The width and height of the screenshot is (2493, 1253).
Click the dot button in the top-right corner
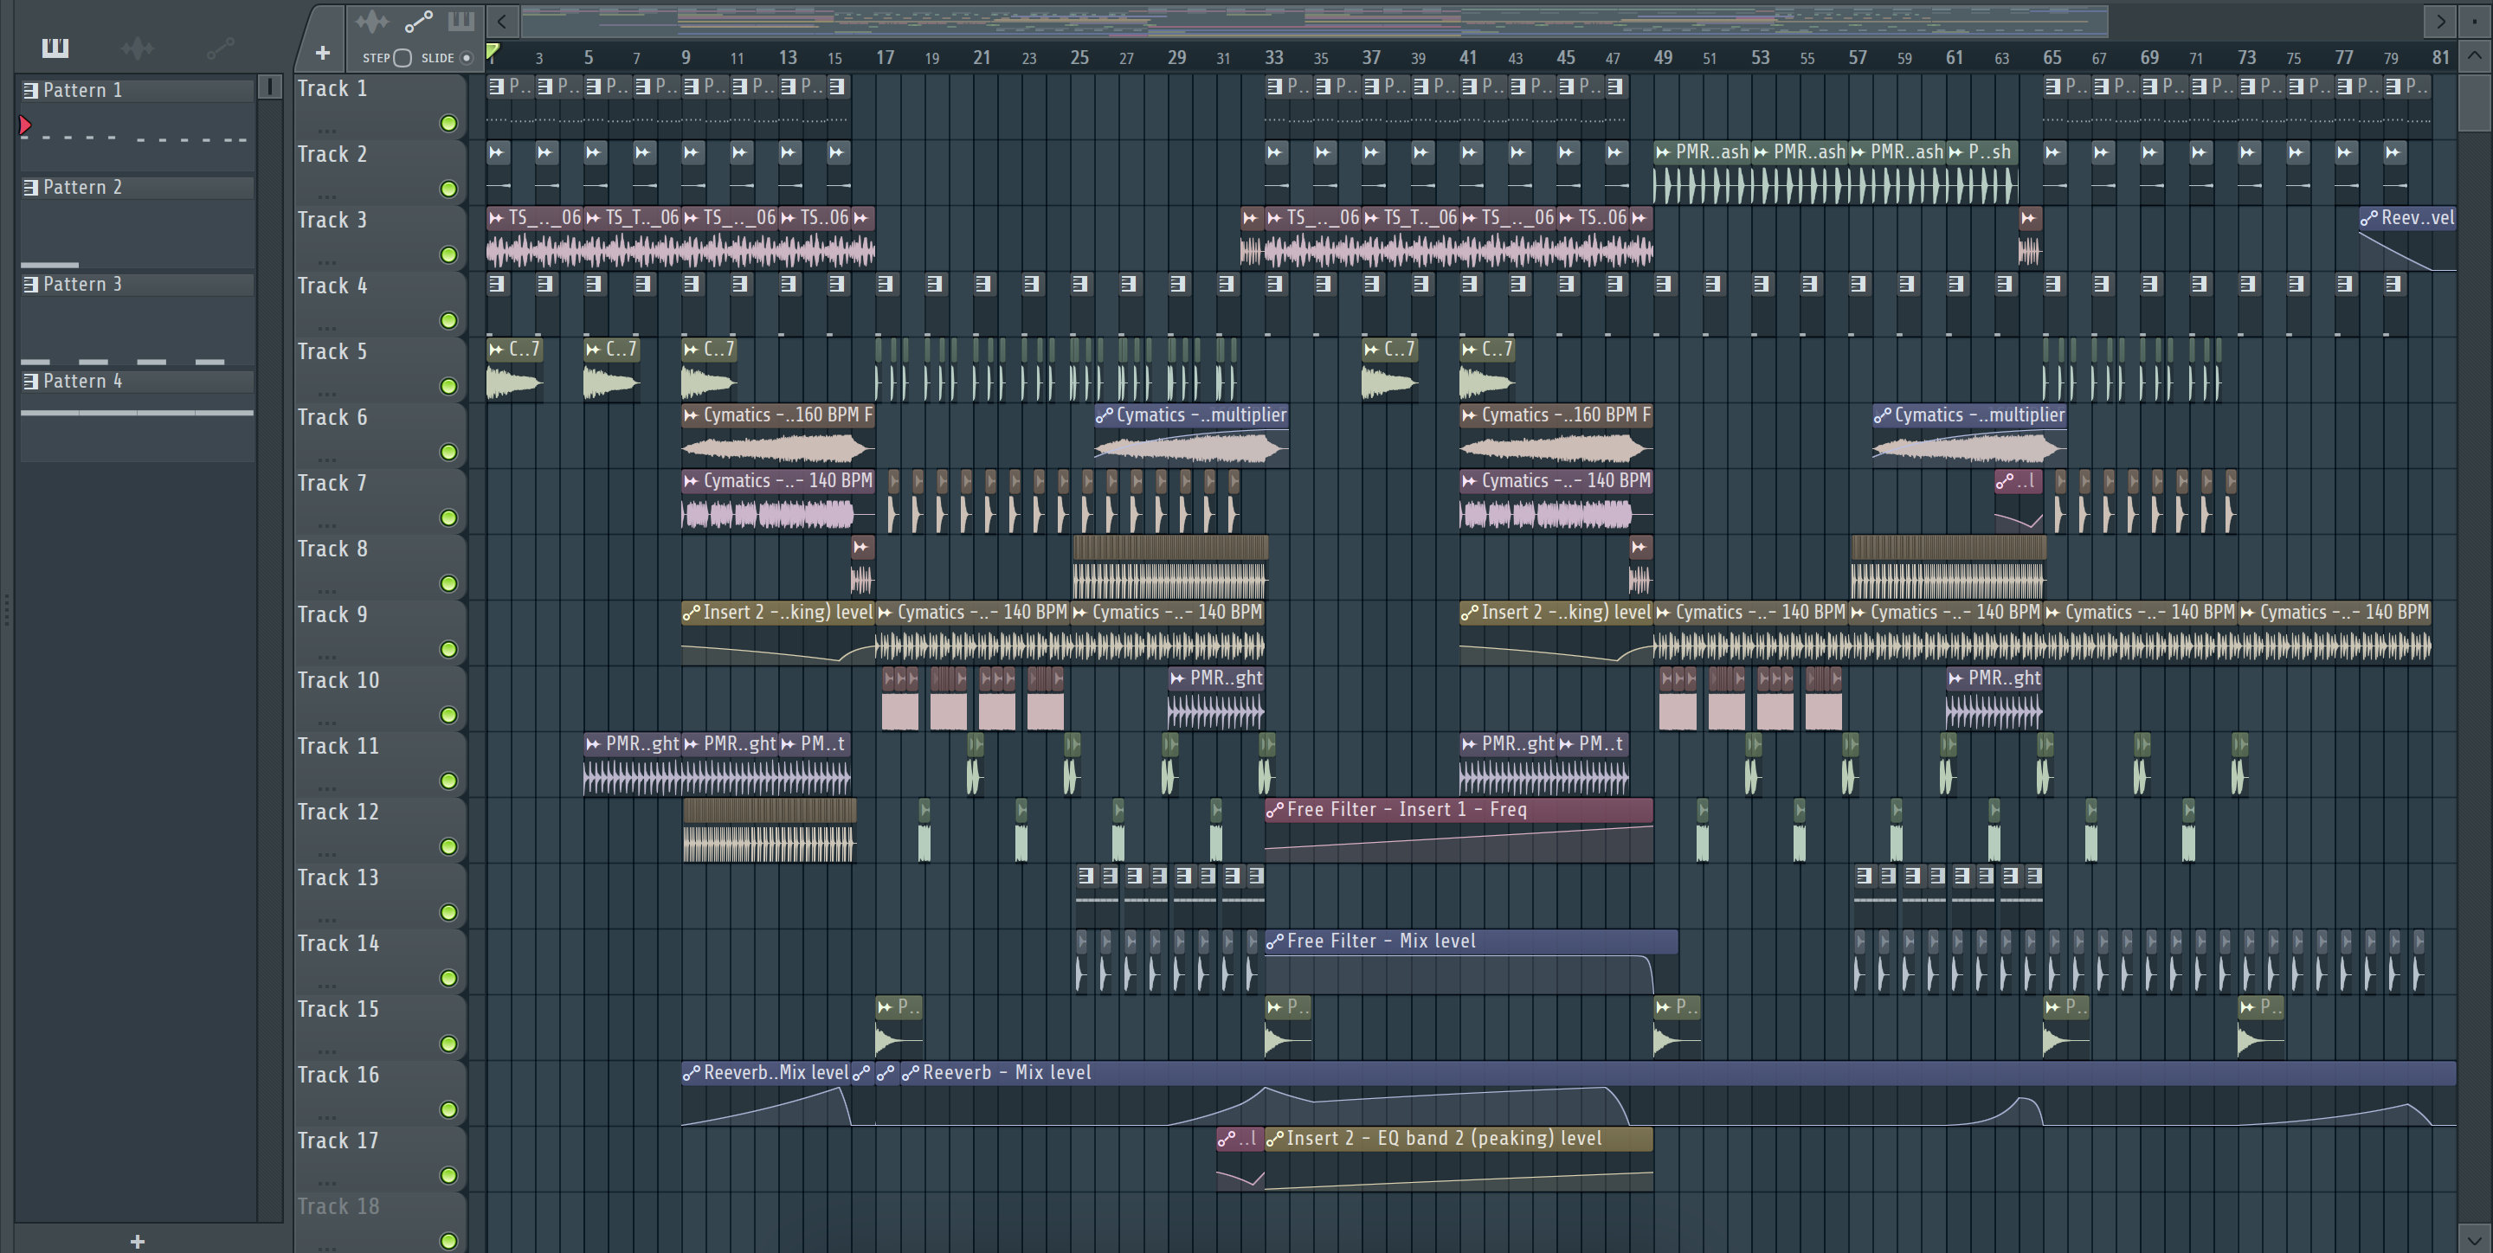pos(2474,20)
